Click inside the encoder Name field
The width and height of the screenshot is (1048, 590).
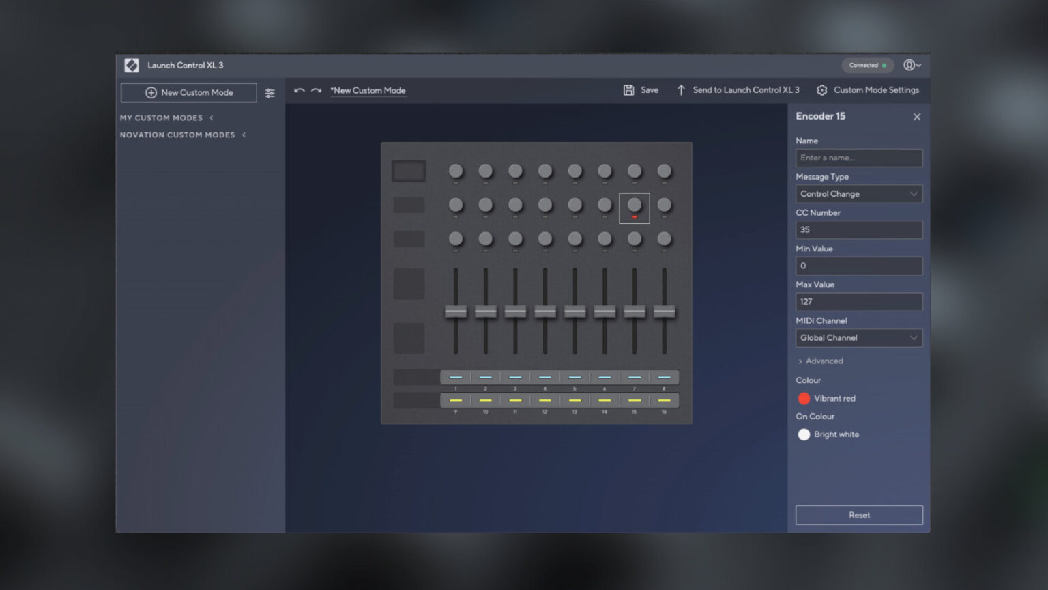pyautogui.click(x=859, y=158)
